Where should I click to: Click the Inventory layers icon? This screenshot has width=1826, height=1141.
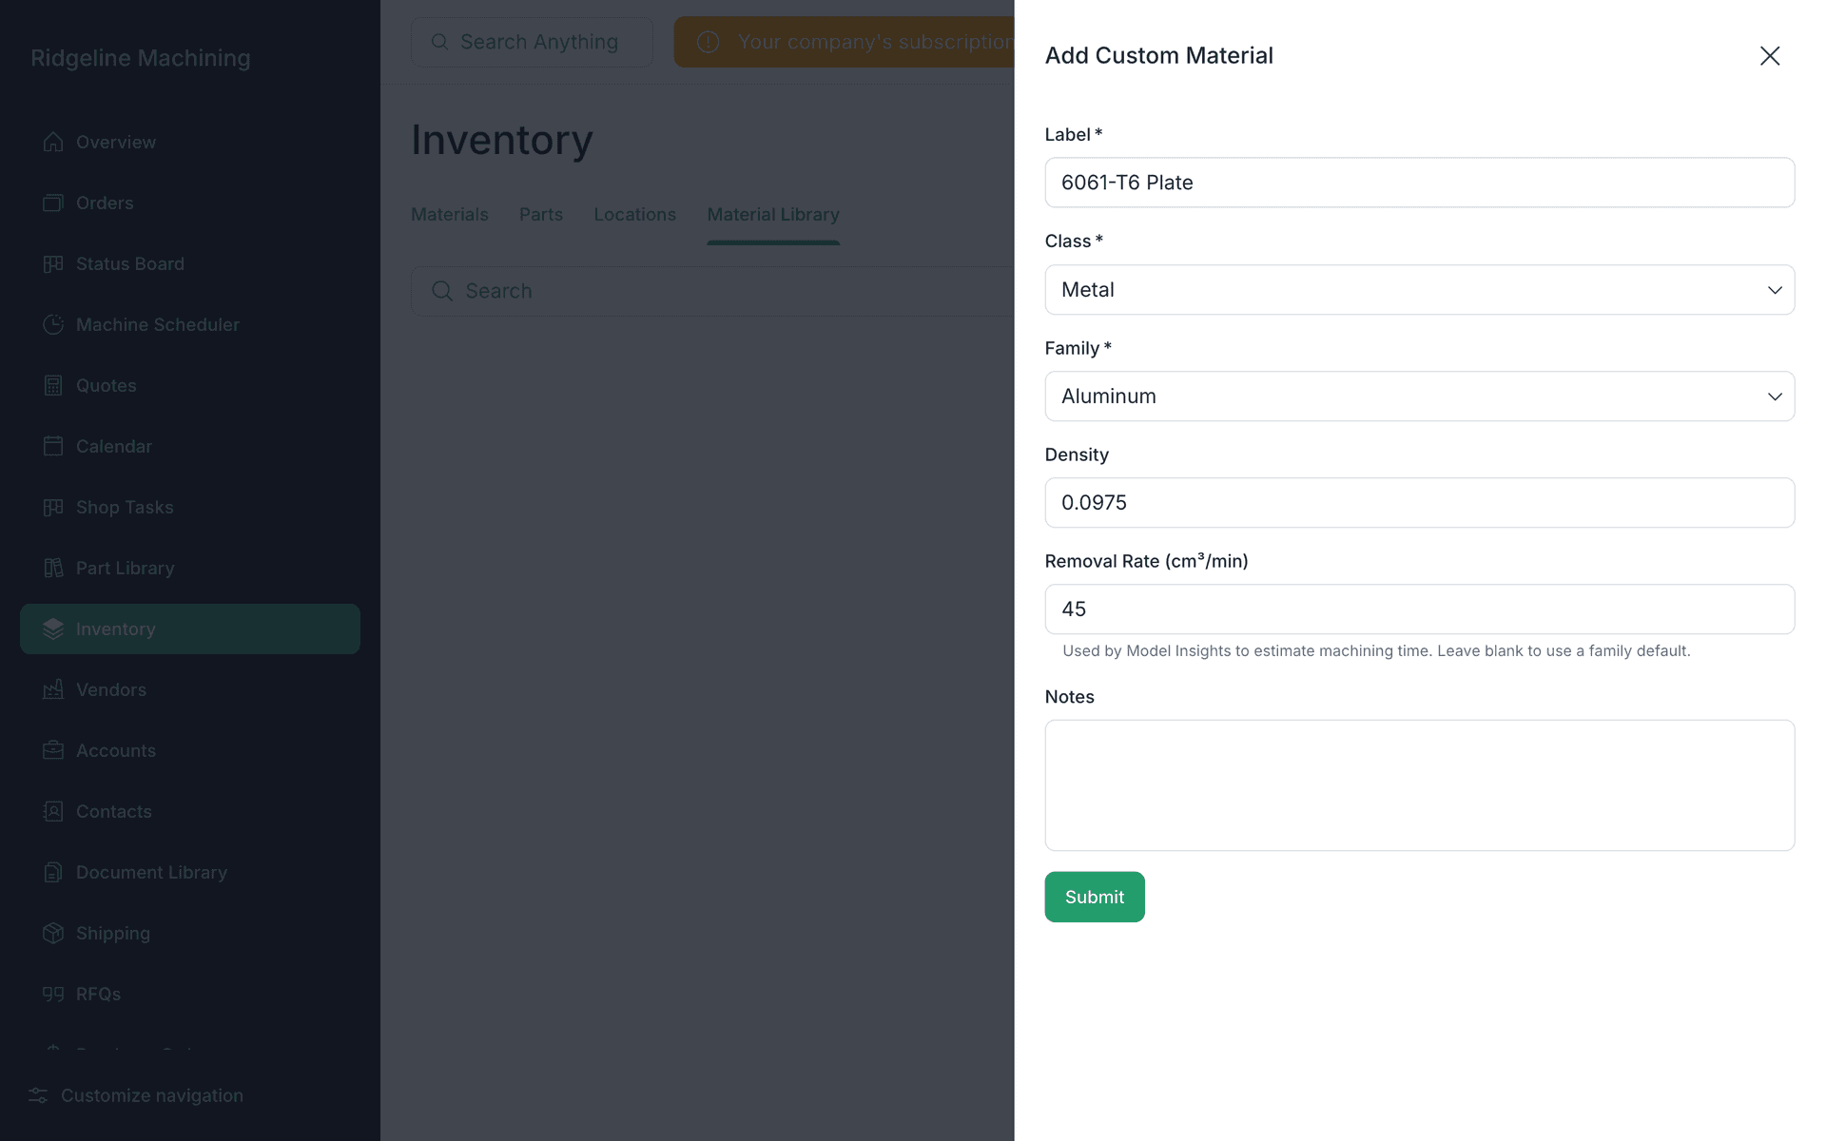(53, 629)
